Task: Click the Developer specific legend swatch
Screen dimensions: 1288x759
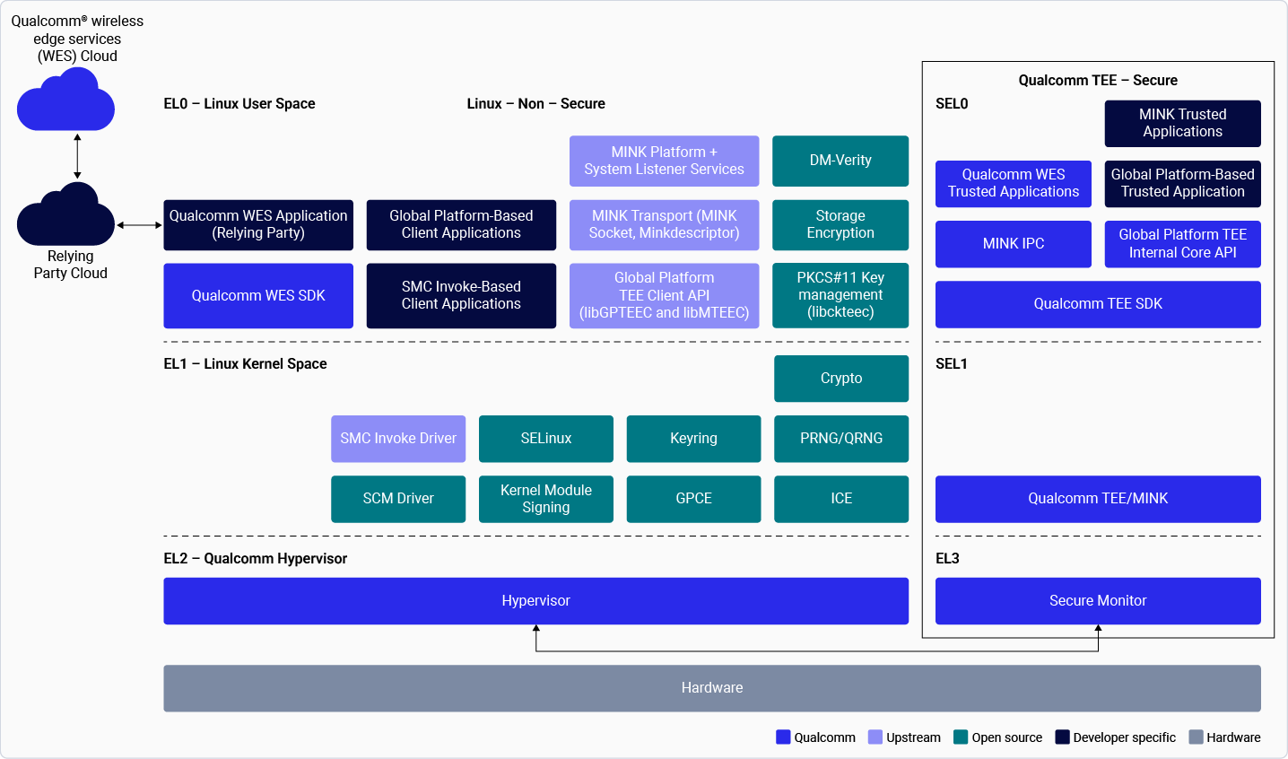Action: (1062, 737)
